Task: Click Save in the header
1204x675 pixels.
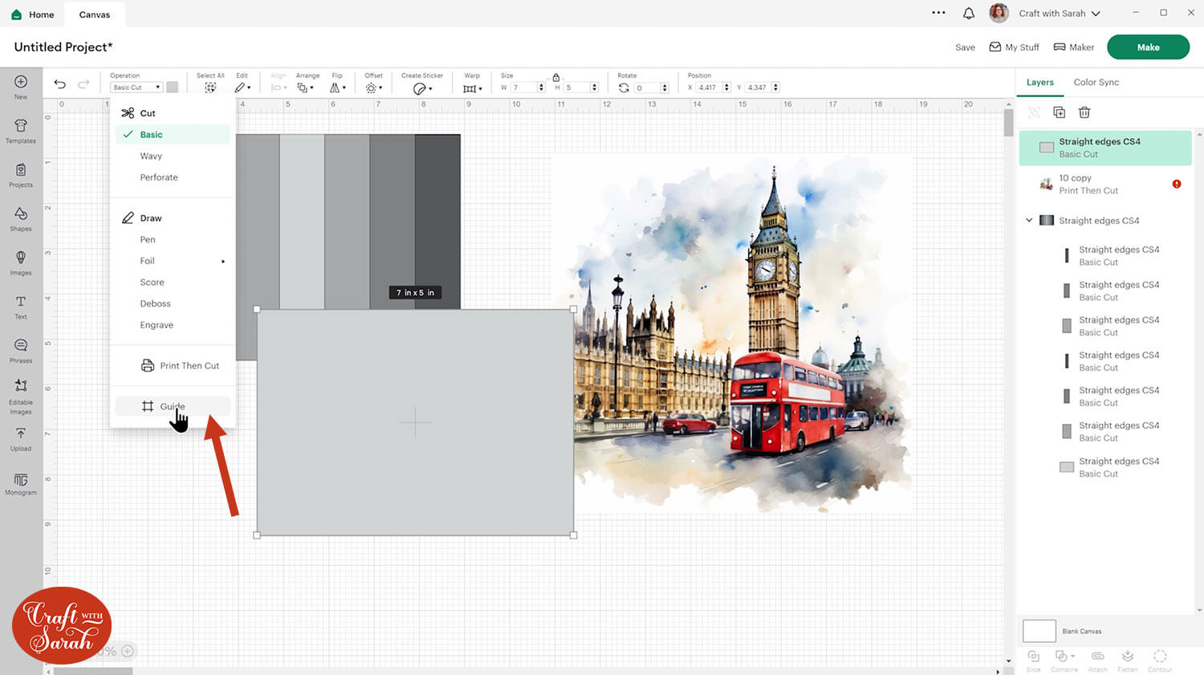Action: [965, 47]
